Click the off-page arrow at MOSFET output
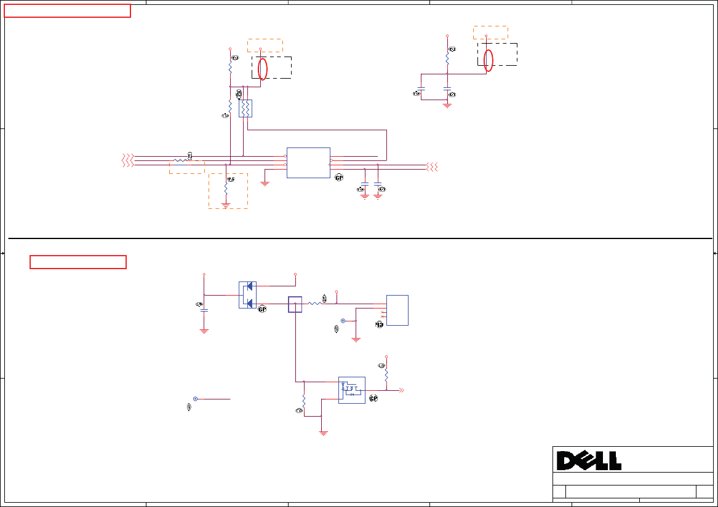This screenshot has height=507, width=718. (x=402, y=390)
